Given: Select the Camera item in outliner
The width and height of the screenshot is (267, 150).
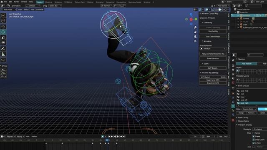Looking at the screenshot, I should coord(246,18).
